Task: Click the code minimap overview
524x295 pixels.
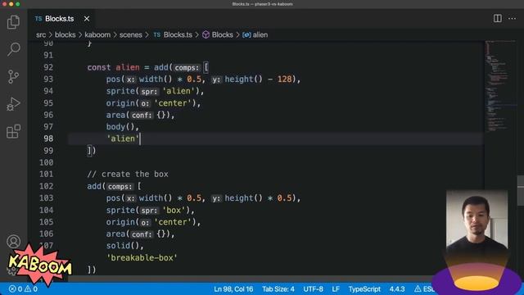Action: 499,87
